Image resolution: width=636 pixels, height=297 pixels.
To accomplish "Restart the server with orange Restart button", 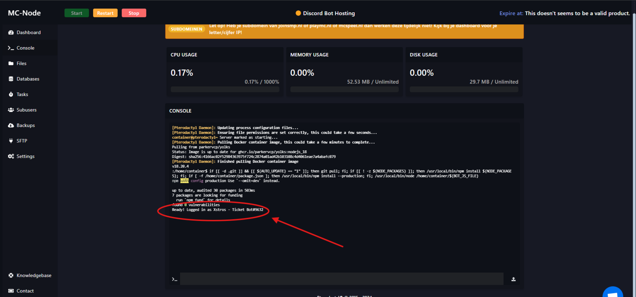I will coord(105,13).
